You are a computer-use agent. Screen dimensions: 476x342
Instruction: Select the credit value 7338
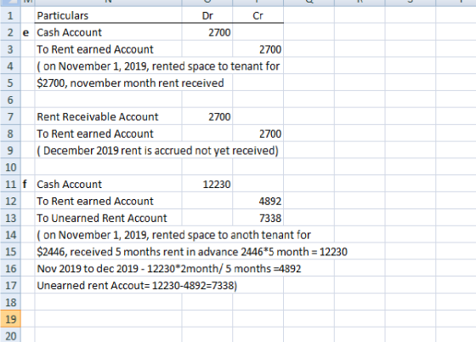pos(258,218)
